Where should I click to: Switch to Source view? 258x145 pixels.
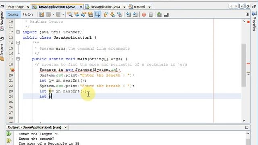pyautogui.click(x=13, y=14)
